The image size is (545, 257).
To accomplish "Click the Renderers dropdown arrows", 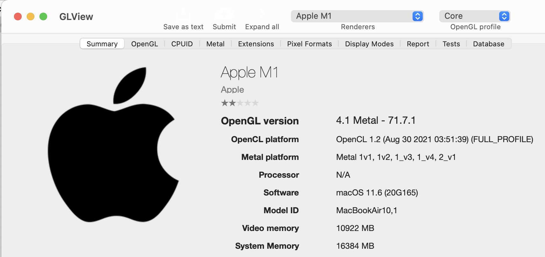I will point(418,16).
